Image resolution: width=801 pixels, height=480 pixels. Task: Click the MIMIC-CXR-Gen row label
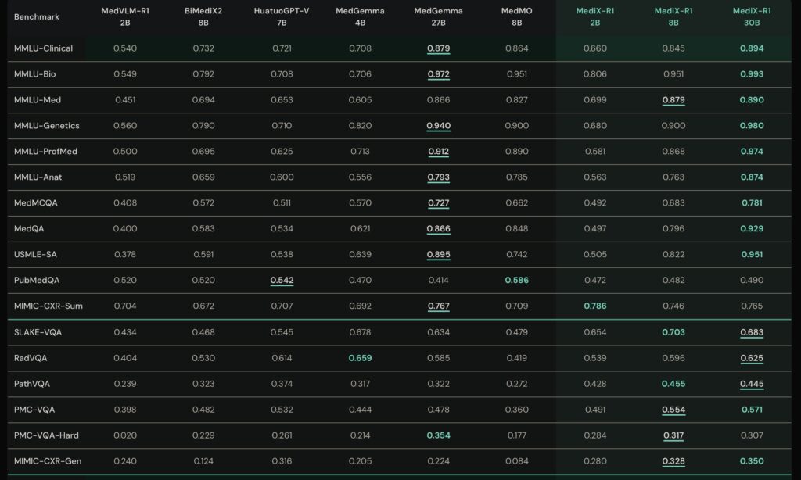pos(48,461)
